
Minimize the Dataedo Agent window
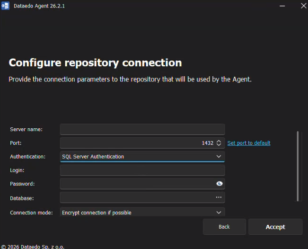(x=282, y=6)
